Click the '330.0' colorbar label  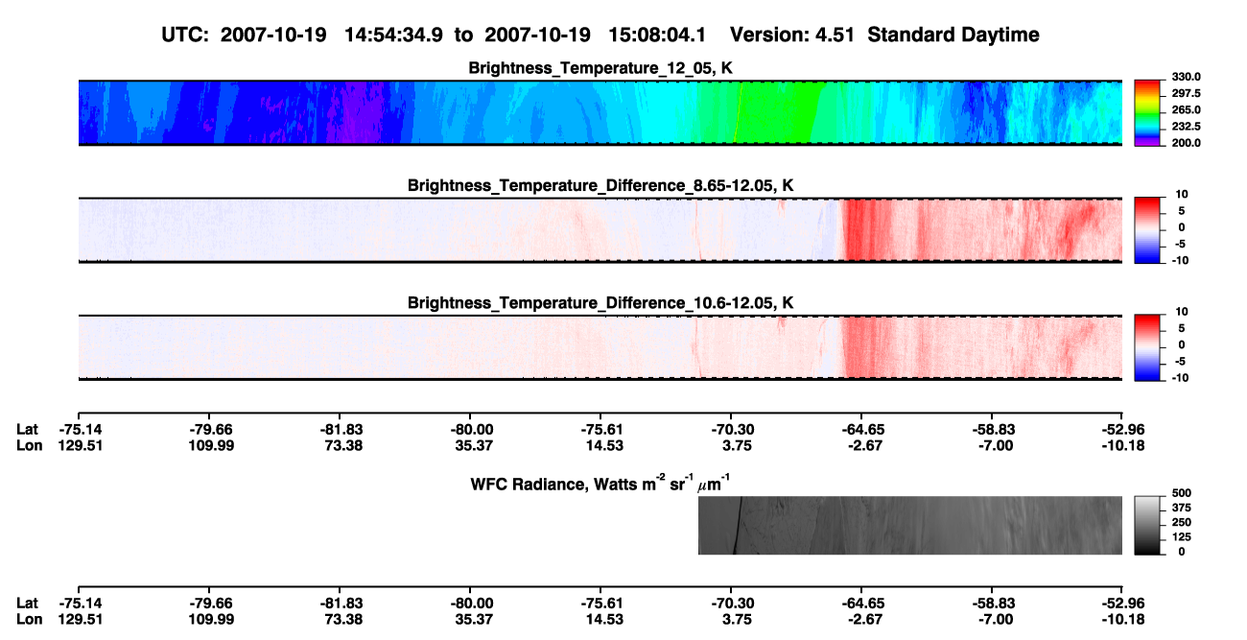point(1186,78)
